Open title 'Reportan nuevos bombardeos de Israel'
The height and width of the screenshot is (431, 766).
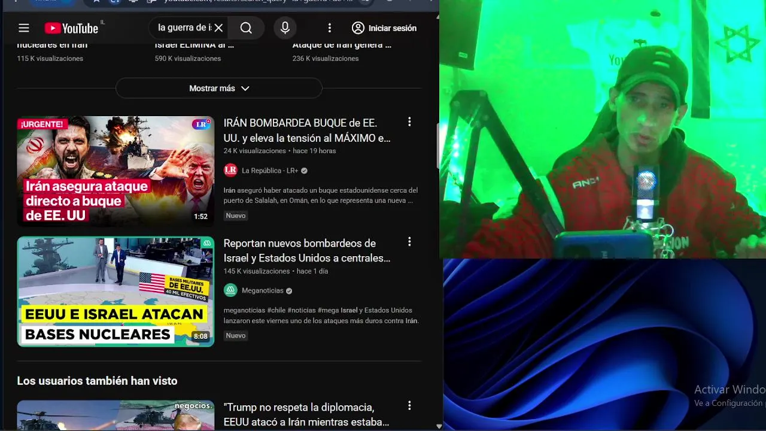(307, 251)
